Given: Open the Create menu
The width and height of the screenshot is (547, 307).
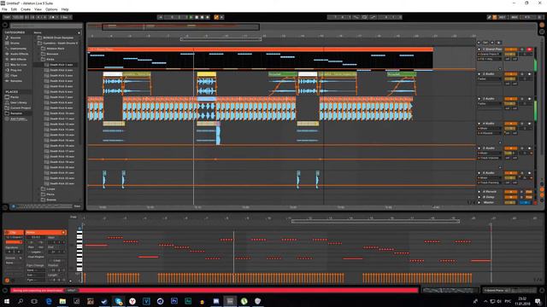Looking at the screenshot, I should pyautogui.click(x=26, y=9).
